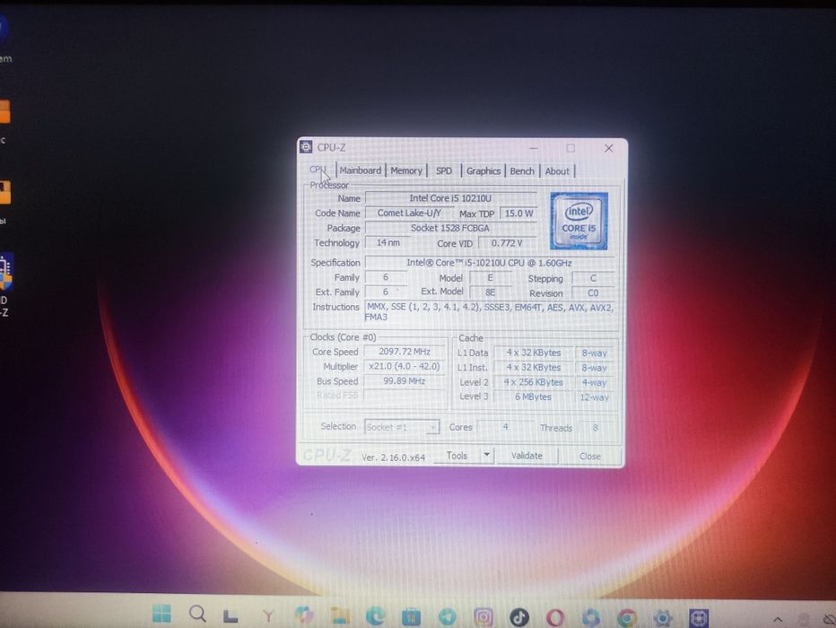Open taskbar Search magnifier

coord(198,615)
